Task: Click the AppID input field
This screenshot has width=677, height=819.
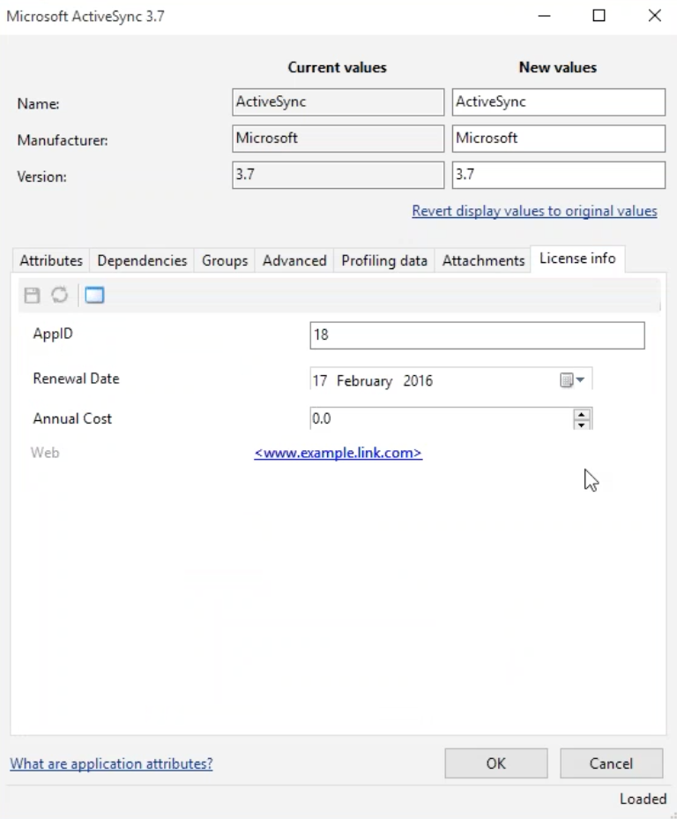Action: (477, 334)
